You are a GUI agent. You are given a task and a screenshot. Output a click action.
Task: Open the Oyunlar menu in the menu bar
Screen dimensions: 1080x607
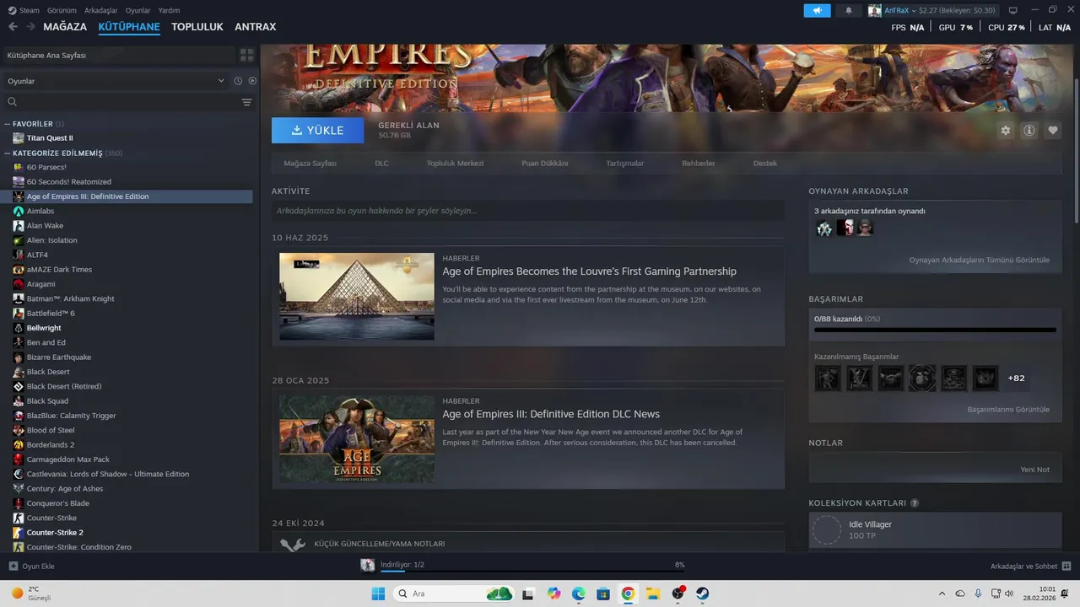tap(138, 10)
